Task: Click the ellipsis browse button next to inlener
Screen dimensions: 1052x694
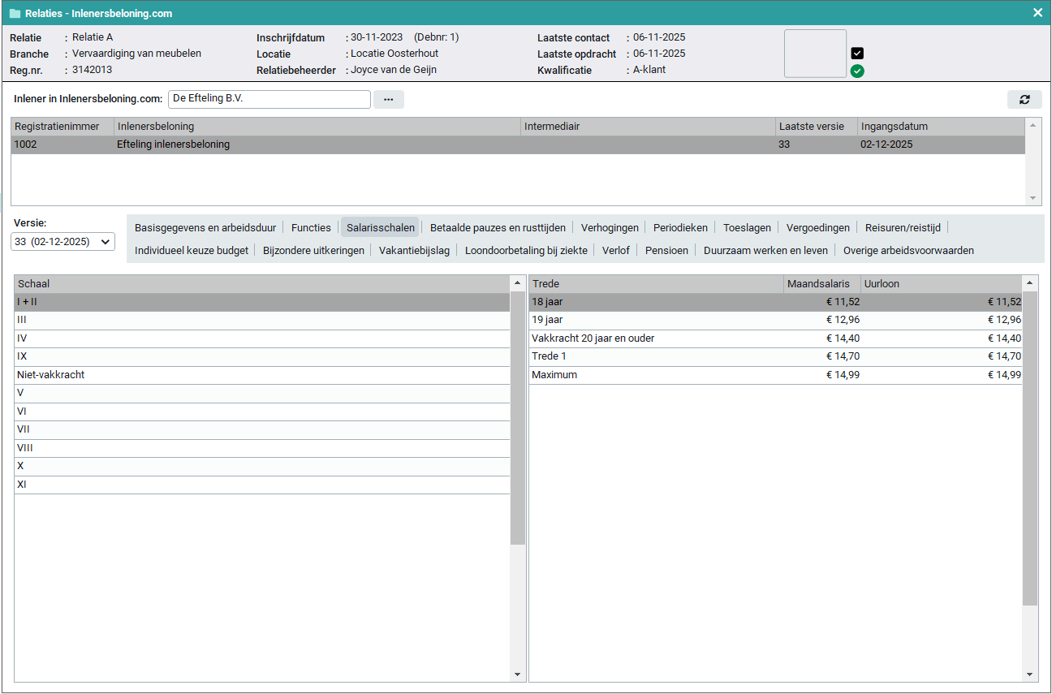Action: [388, 99]
